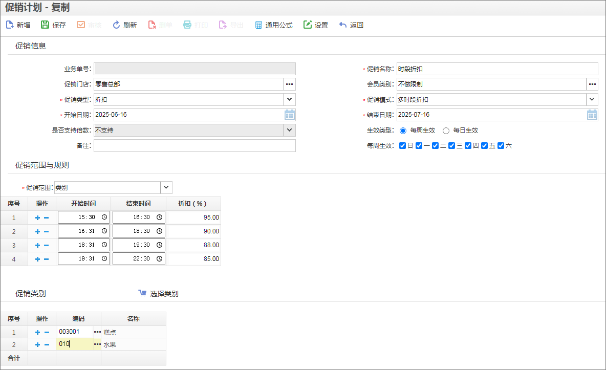
Task: Add a category row after 水果
Action: tap(37, 345)
